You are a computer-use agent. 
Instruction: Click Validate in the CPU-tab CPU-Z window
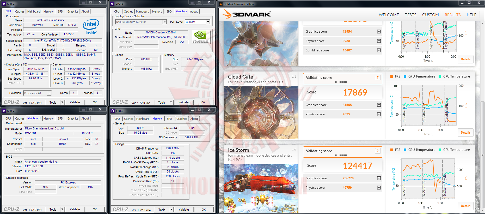tap(75, 102)
